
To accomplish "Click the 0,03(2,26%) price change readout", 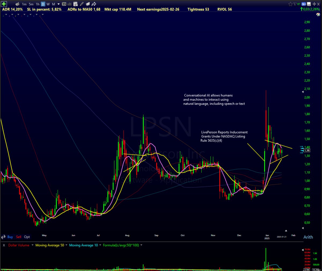I will click(310, 9).
